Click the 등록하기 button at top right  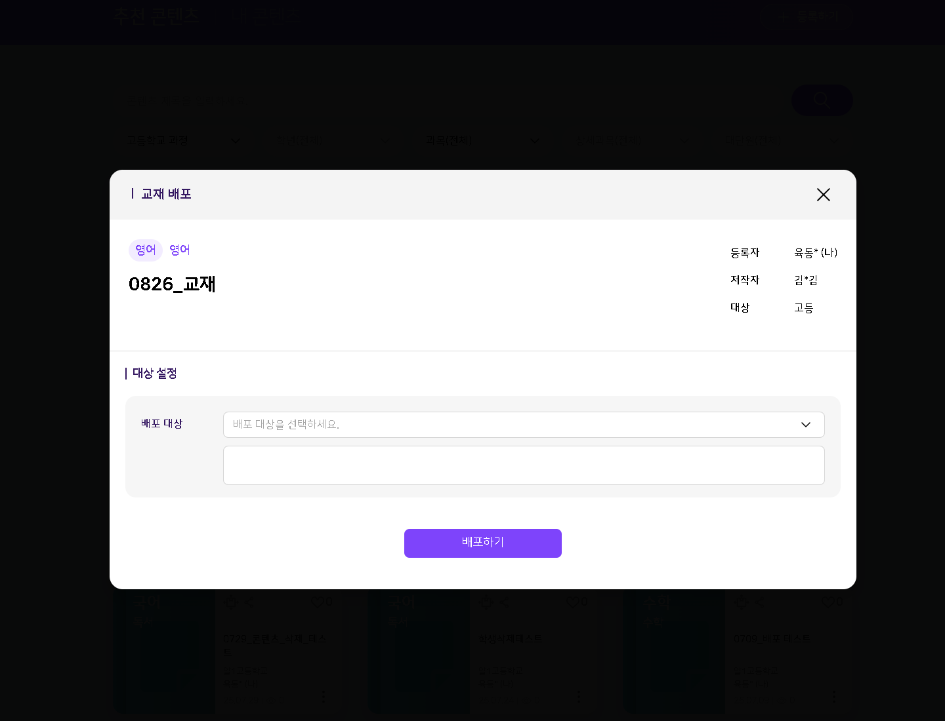click(805, 16)
